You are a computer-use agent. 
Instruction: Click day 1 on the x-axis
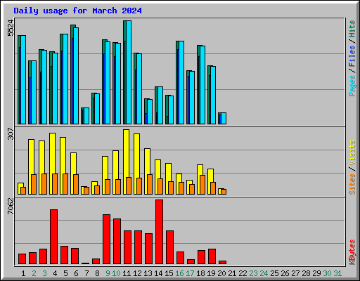coord(23,273)
